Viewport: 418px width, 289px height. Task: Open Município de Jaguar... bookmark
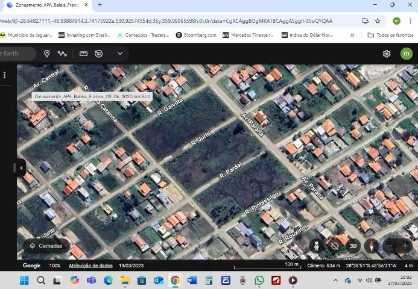tap(26, 35)
